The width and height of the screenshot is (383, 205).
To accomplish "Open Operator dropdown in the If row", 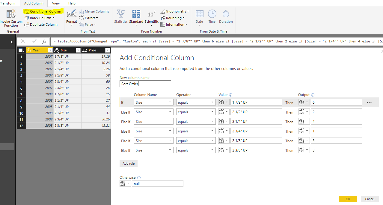I will [196, 102].
